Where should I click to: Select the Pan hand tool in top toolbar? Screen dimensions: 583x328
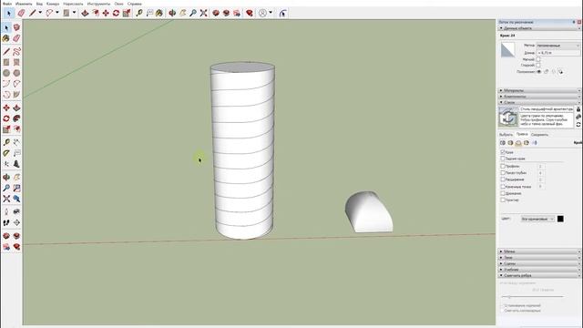tap(182, 14)
